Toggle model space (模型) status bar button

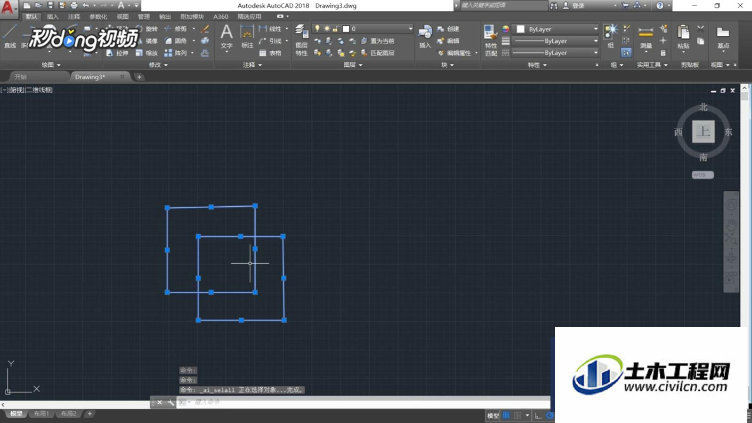click(493, 415)
